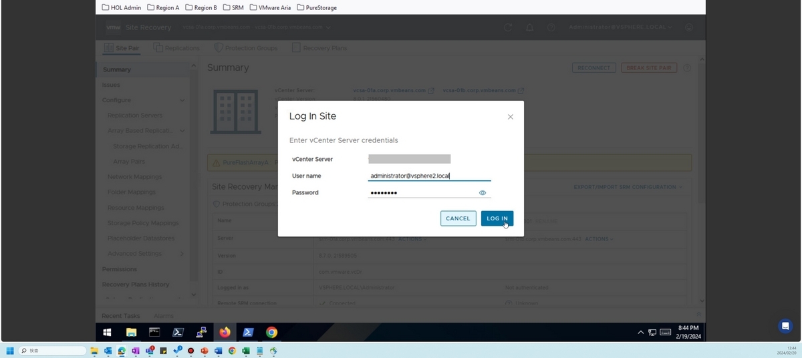
Task: Close the Log In Site dialog with X
Action: pyautogui.click(x=511, y=117)
